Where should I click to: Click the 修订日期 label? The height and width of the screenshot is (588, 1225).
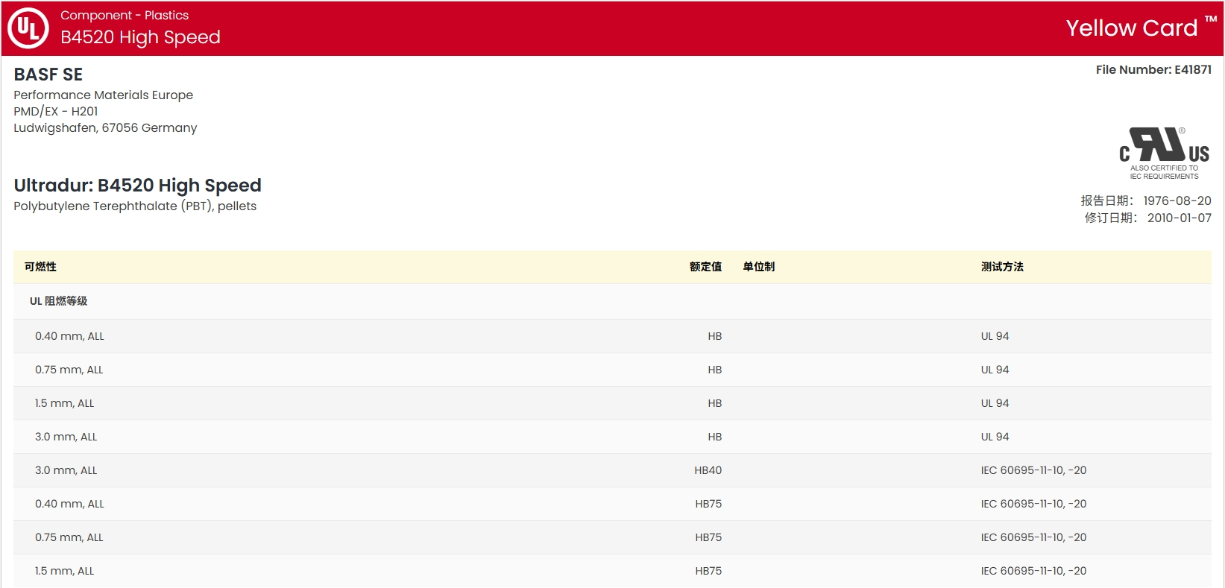coord(1111,218)
